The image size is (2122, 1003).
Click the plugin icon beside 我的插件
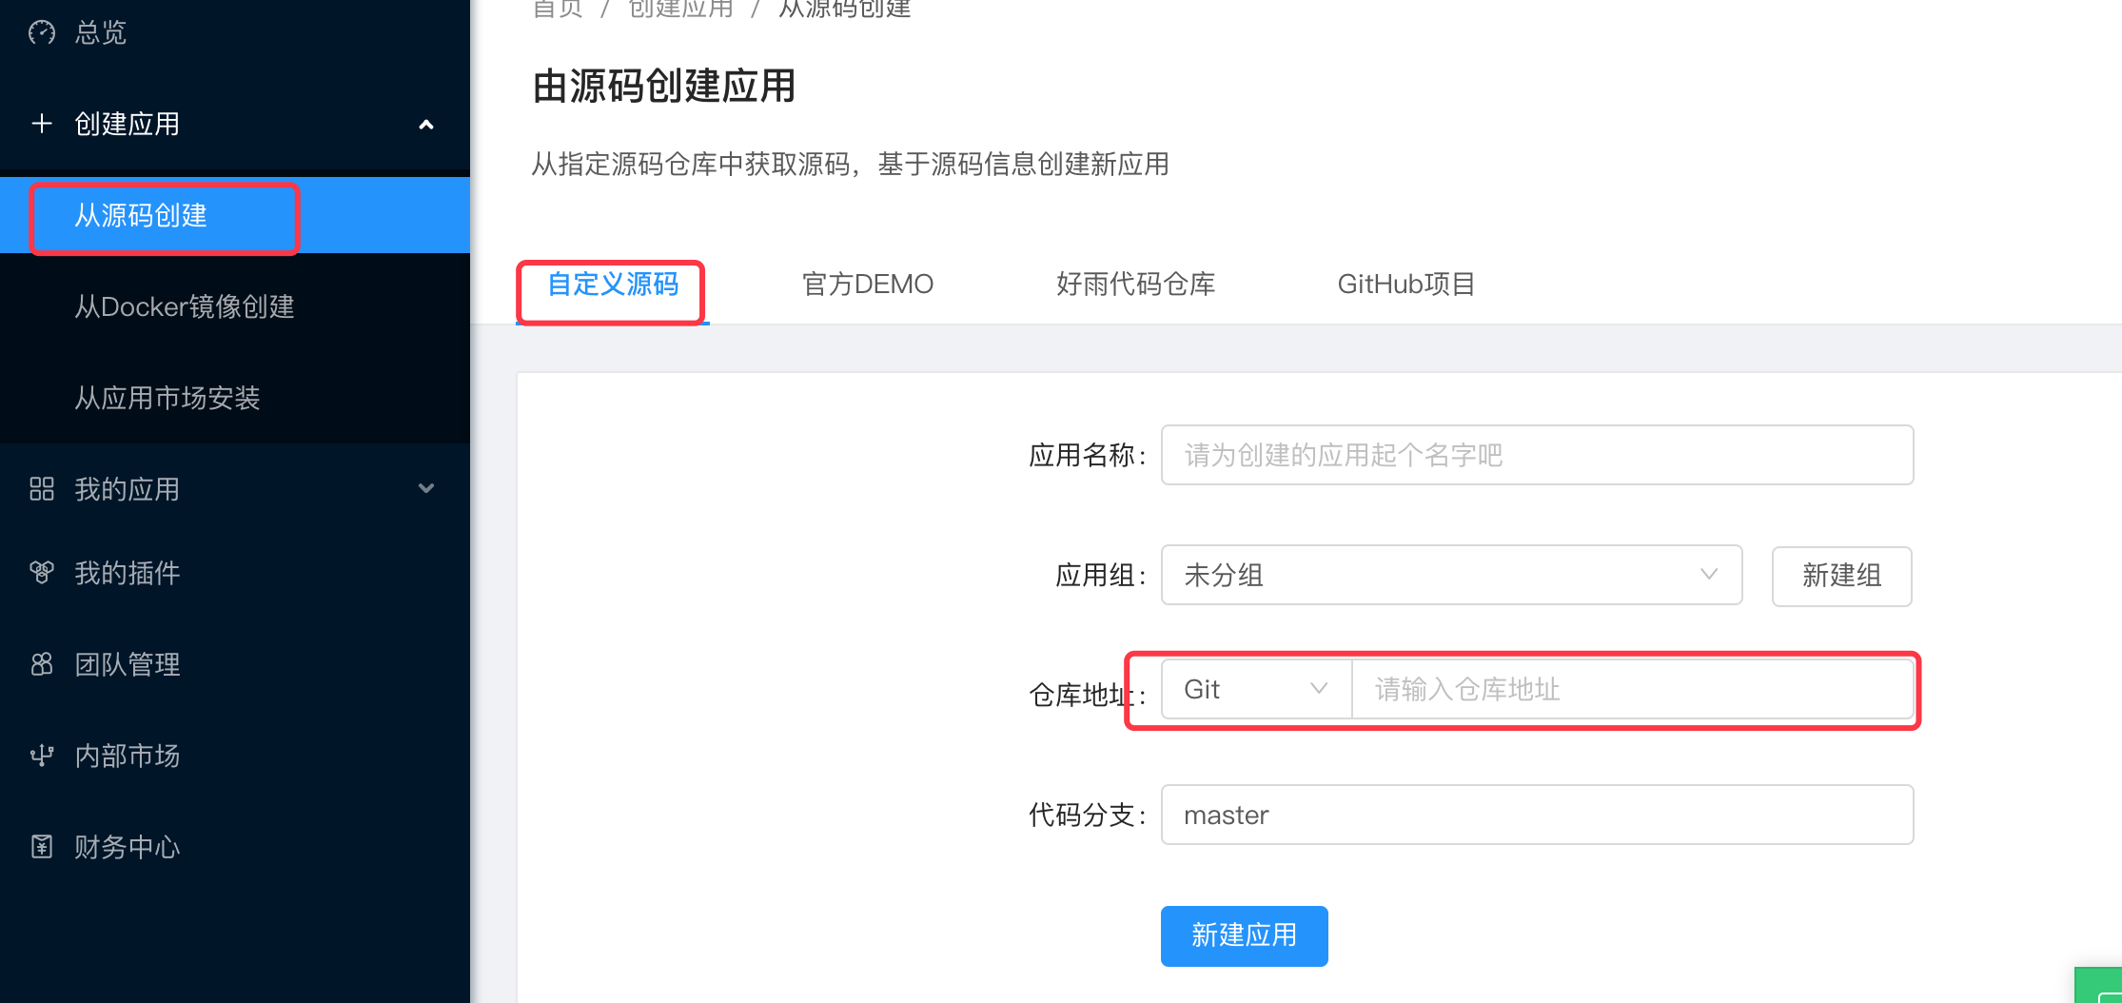pos(42,573)
